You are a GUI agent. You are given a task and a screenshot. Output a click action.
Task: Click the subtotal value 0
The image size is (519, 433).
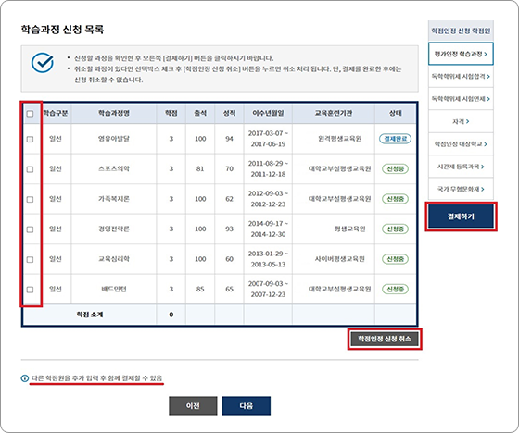coord(171,315)
